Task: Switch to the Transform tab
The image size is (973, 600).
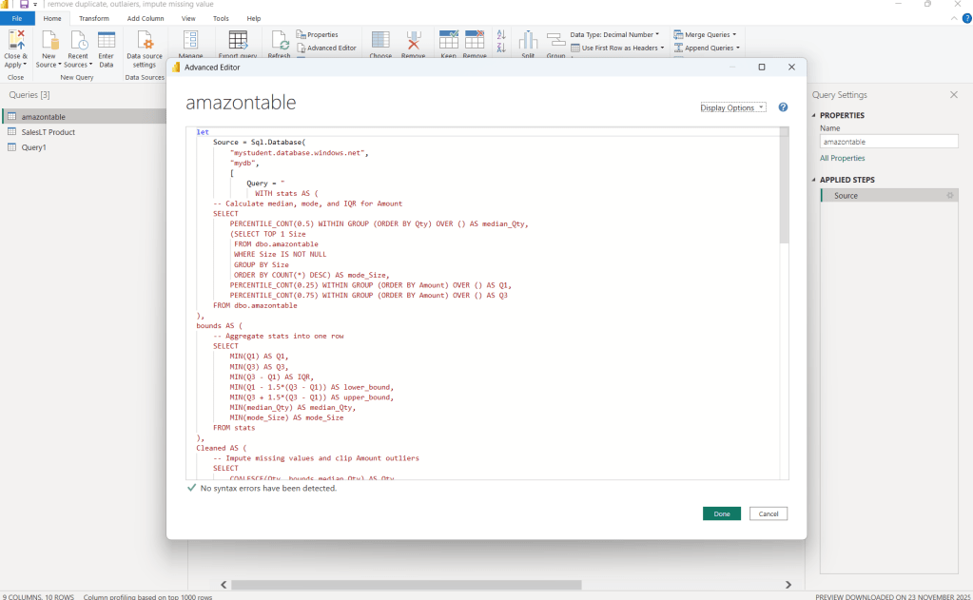Action: [x=93, y=18]
